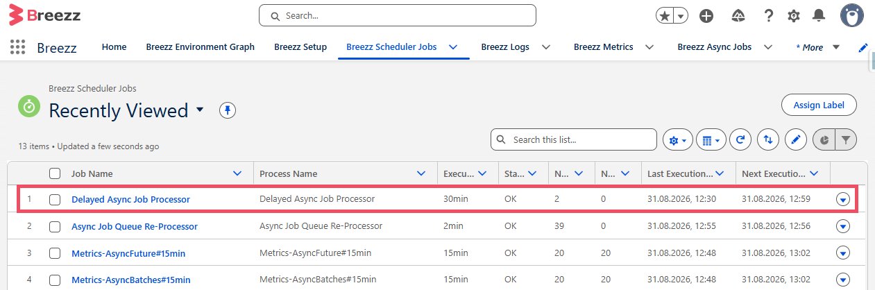Open list view controls gear menu
Image resolution: width=875 pixels, height=290 pixels.
(677, 139)
